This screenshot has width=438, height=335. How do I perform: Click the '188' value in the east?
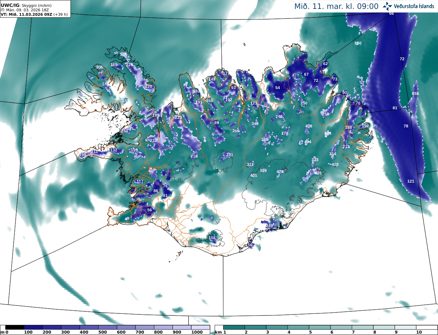[x=348, y=127]
